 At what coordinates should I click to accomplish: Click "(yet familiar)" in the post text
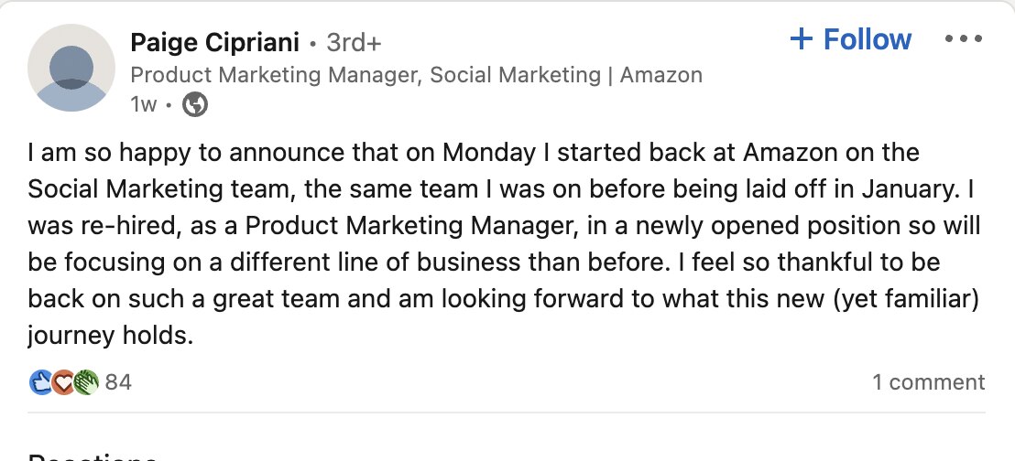(920, 299)
